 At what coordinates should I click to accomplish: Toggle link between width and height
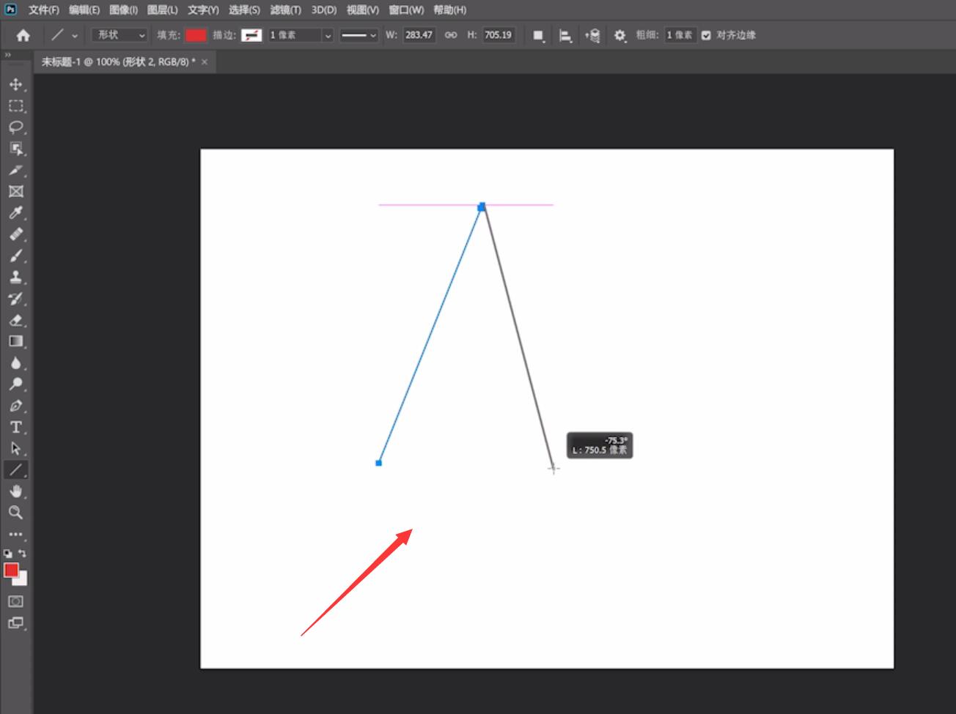tap(451, 35)
